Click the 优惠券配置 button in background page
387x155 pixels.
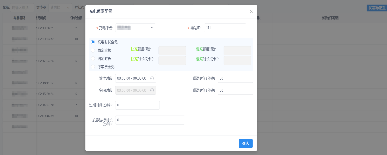pyautogui.click(x=377, y=8)
